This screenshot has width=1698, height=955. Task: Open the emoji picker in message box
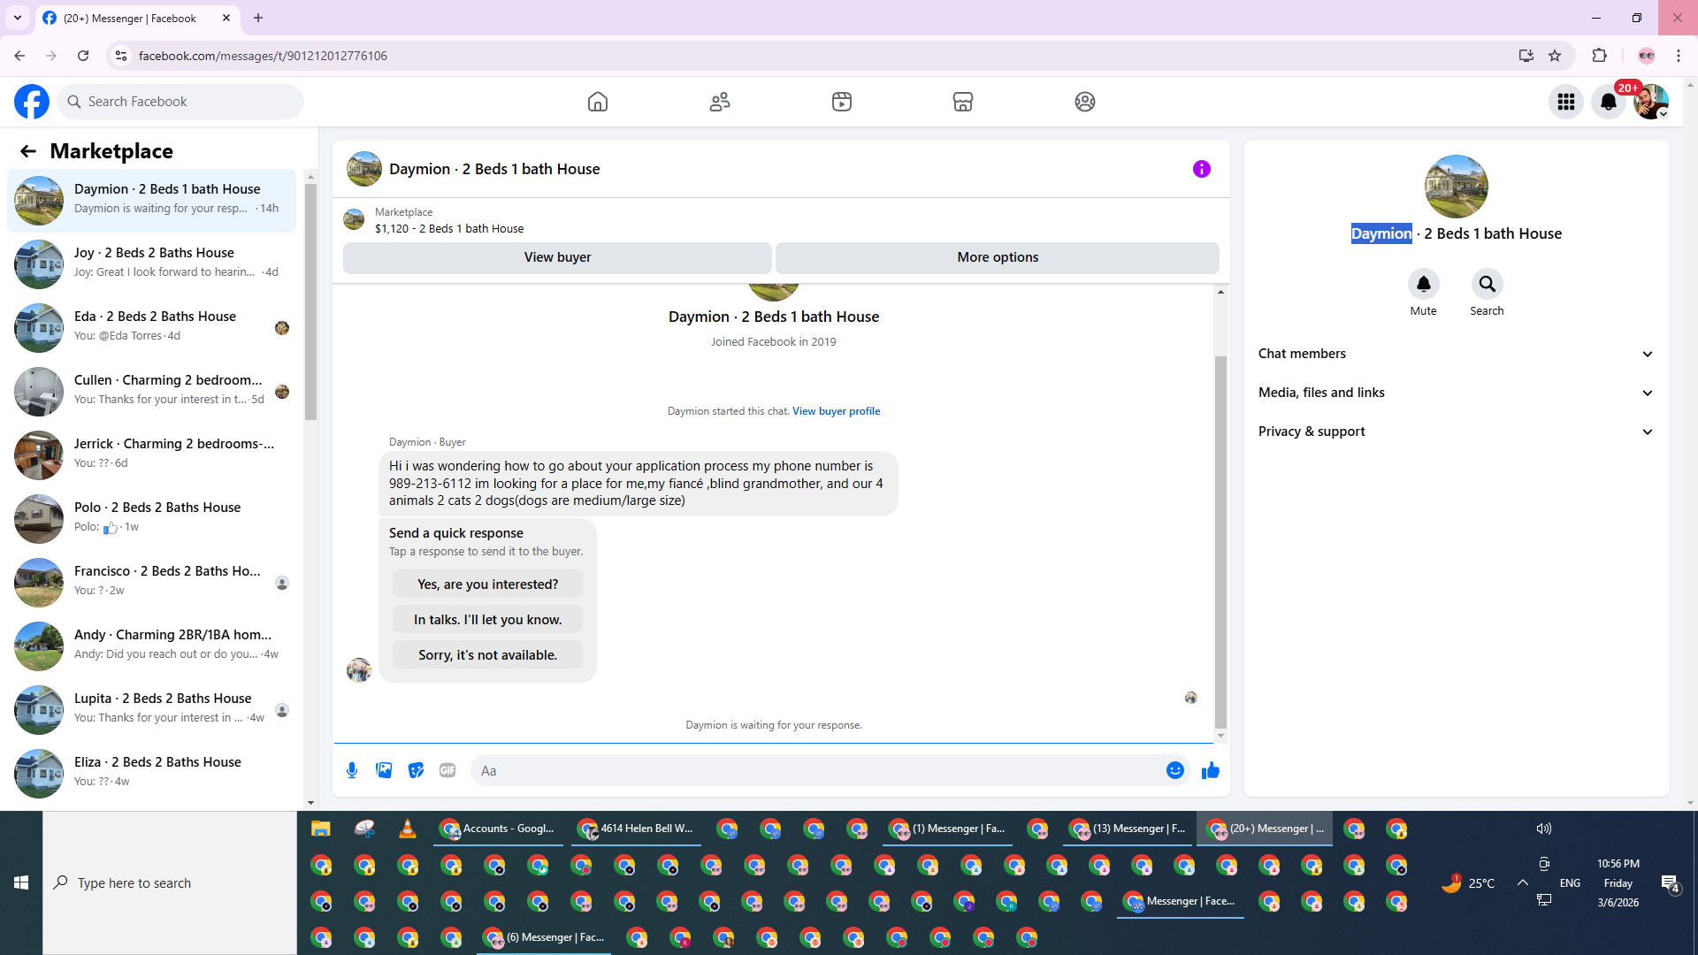pyautogui.click(x=1174, y=770)
